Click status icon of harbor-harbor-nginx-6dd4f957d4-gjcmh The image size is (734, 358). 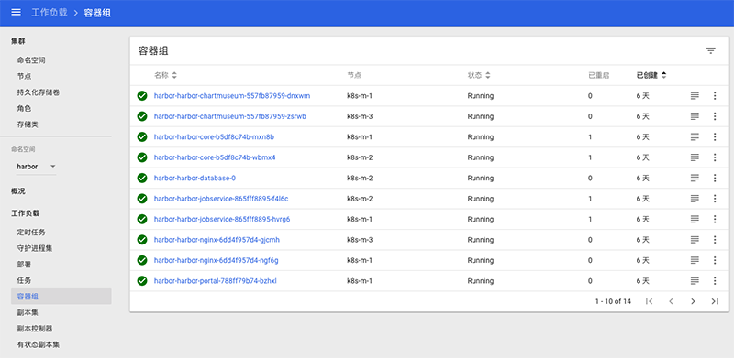point(142,240)
